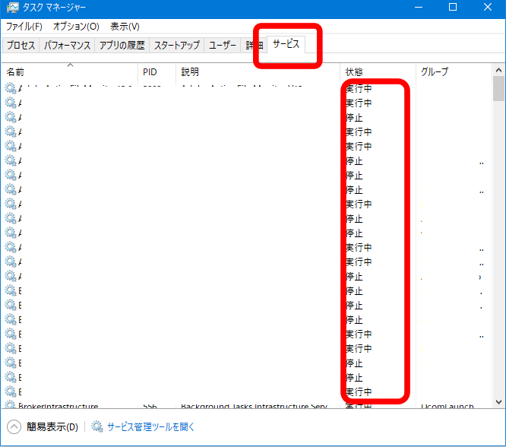Click the scrollbar up arrow
The image size is (506, 447).
coord(498,70)
